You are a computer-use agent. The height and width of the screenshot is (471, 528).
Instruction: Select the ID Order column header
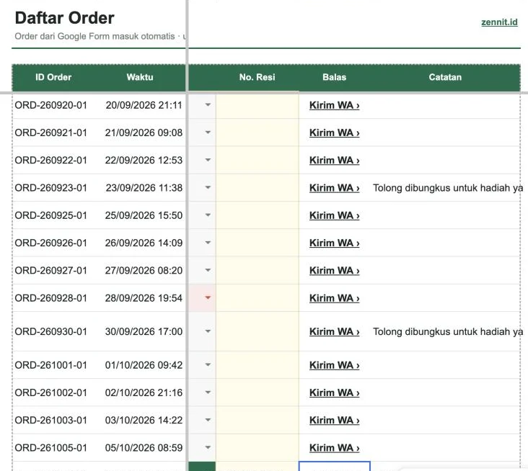pyautogui.click(x=53, y=77)
